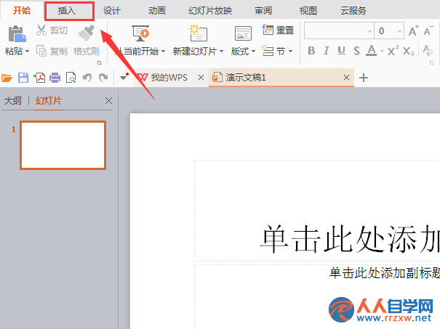440x329 pixels.
Task: Open font group dialog launcher
Action: pos(431,62)
